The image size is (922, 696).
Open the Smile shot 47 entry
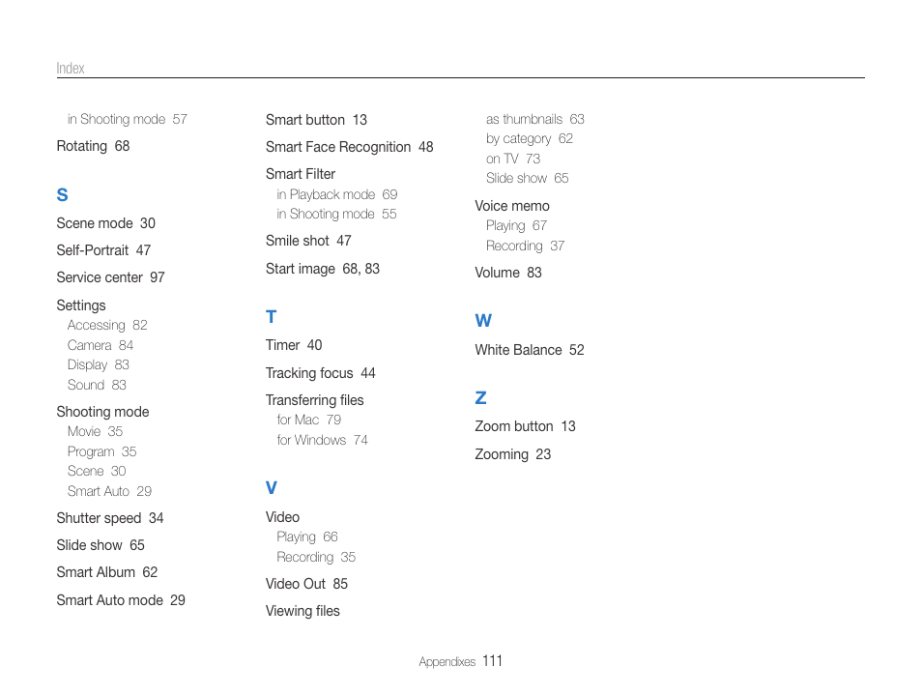(308, 241)
